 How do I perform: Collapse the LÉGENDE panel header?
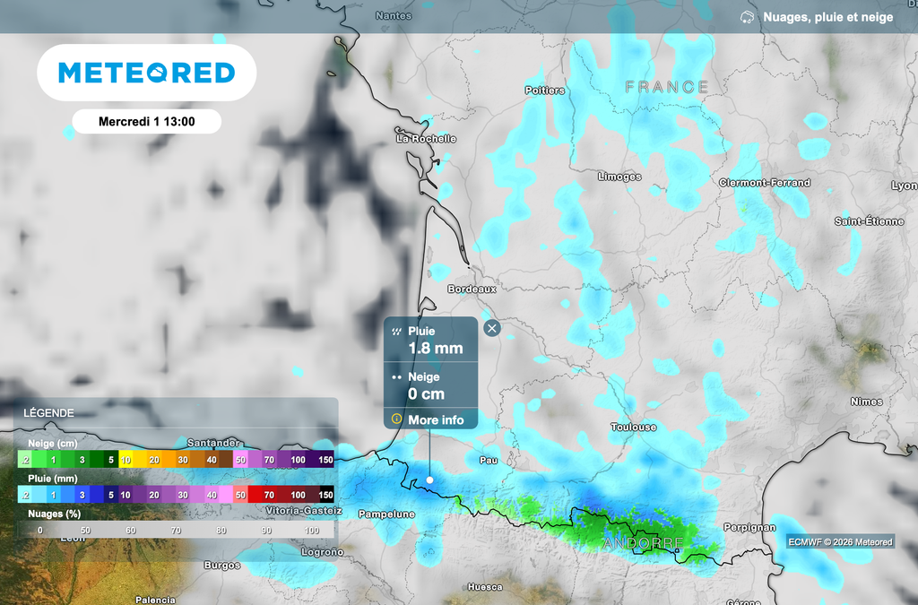49,413
